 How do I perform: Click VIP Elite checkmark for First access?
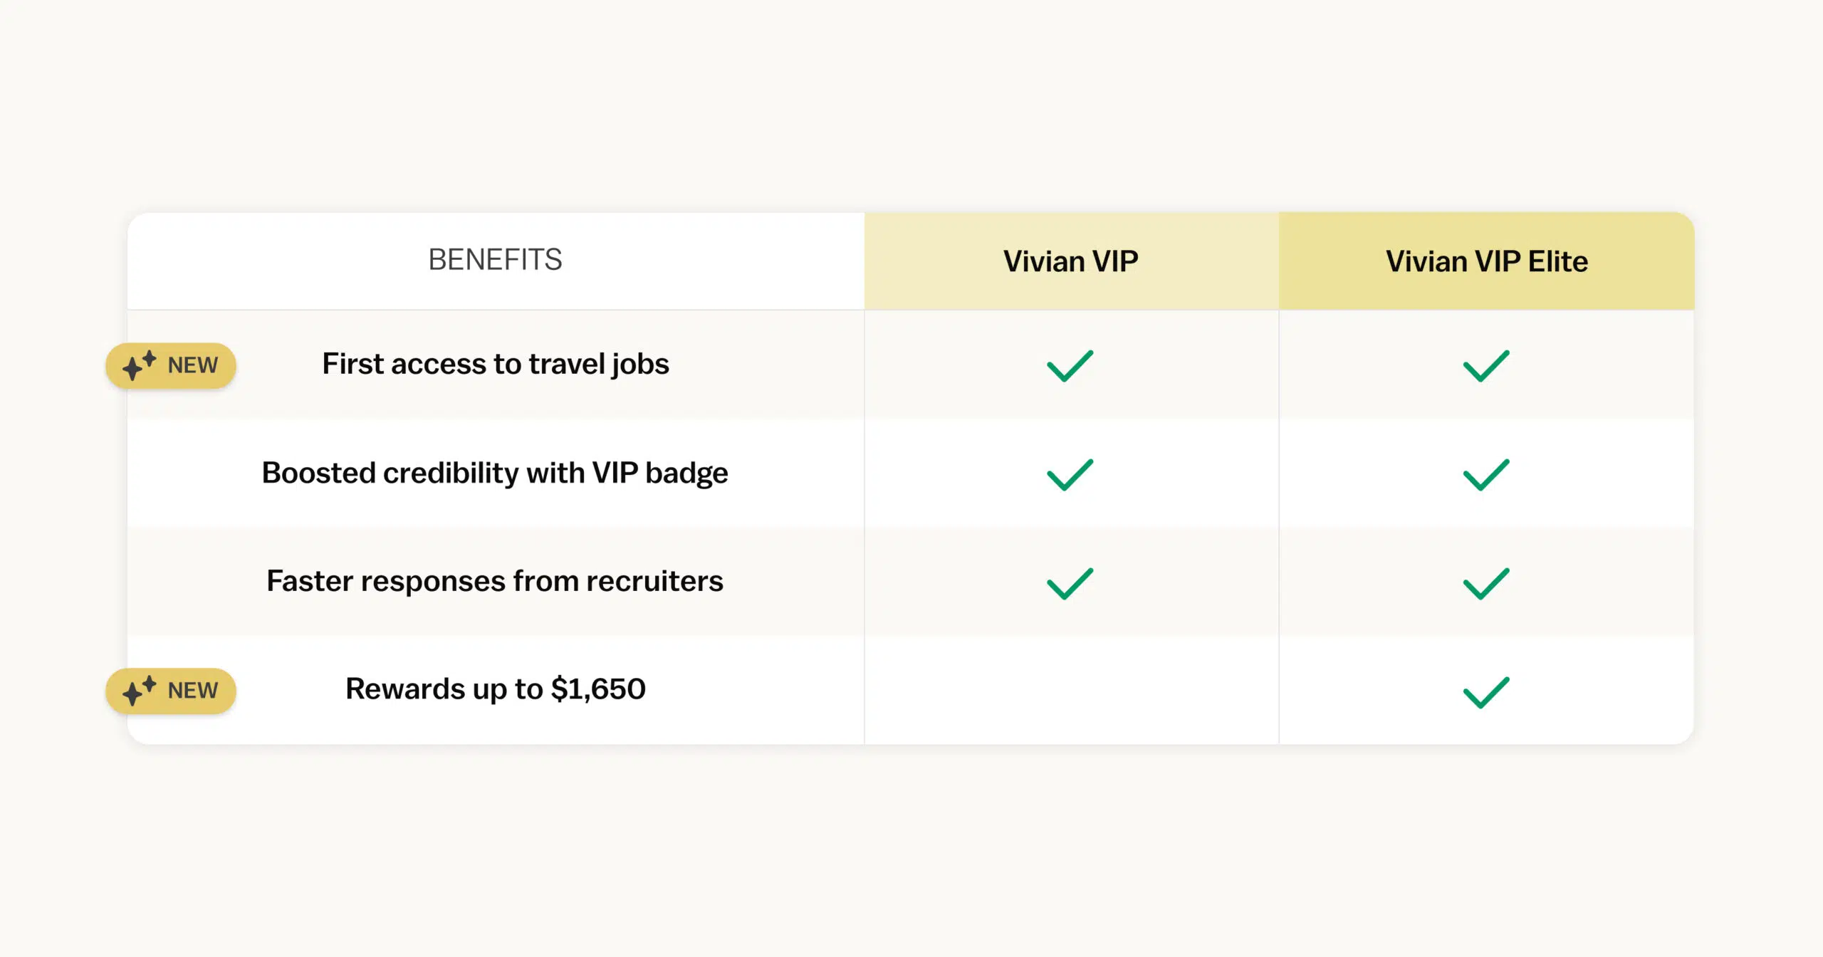click(x=1486, y=366)
